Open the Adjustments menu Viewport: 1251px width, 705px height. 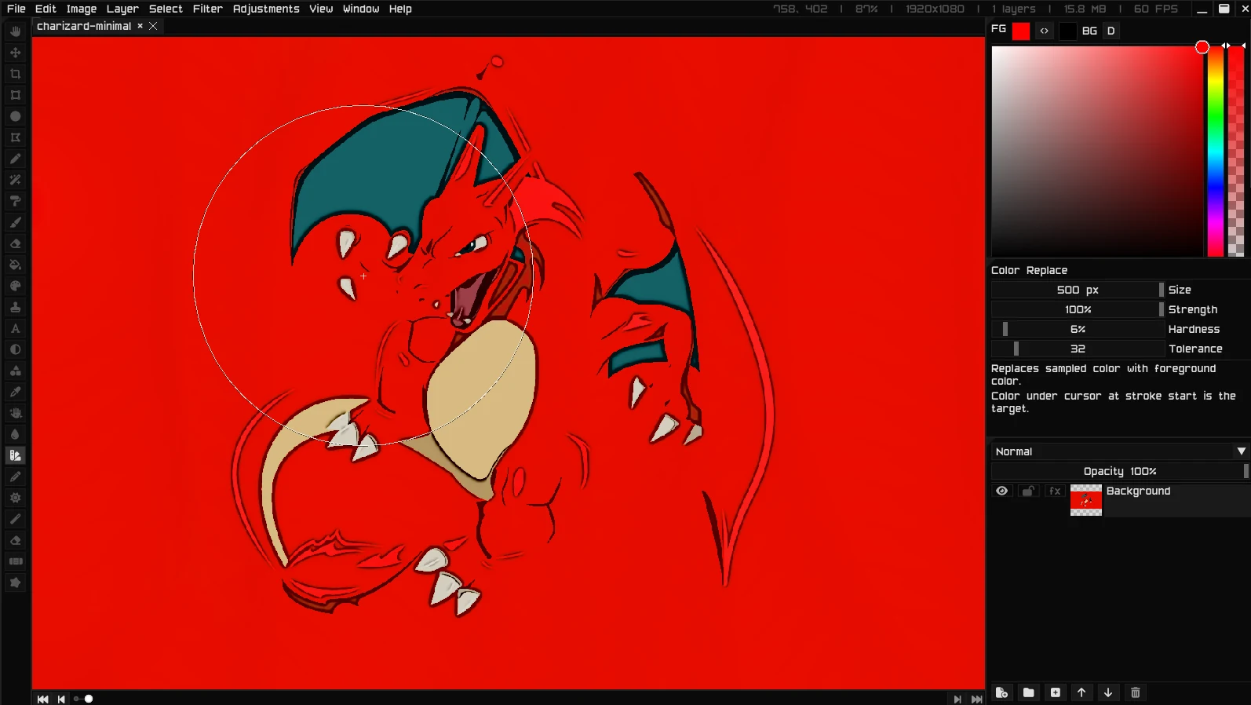(x=266, y=9)
